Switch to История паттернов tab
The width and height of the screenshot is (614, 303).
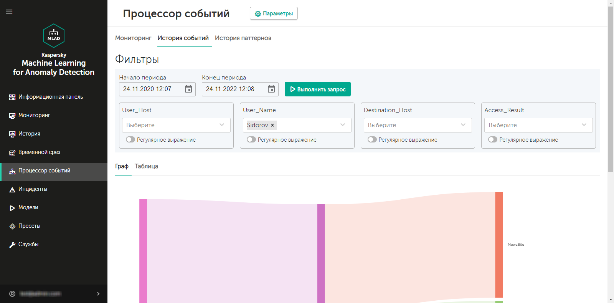[243, 38]
